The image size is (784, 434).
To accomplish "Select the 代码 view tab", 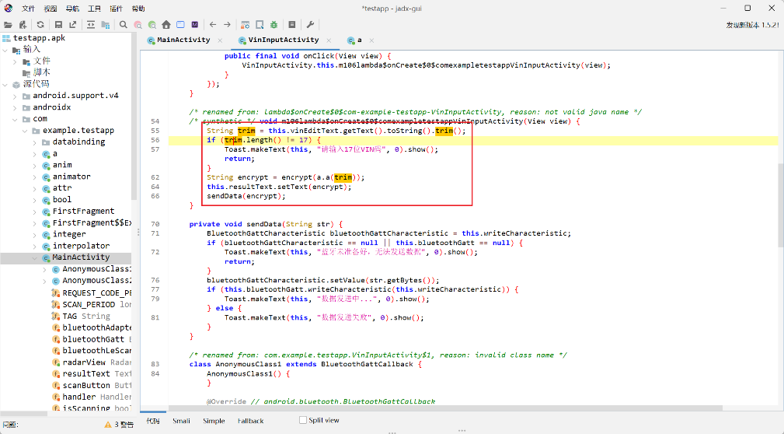I will [x=153, y=421].
